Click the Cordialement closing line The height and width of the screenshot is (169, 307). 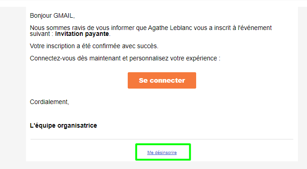[x=49, y=102]
